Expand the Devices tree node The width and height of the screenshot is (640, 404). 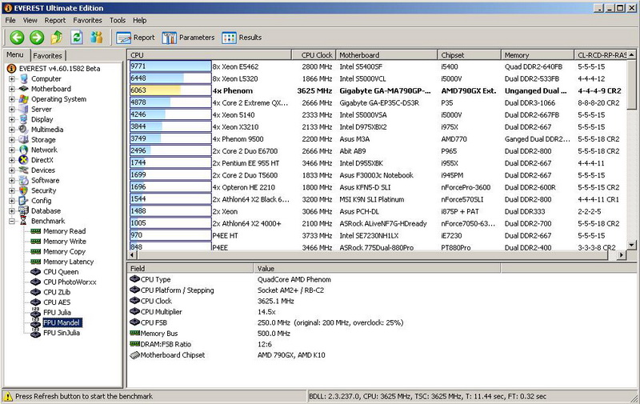click(12, 170)
